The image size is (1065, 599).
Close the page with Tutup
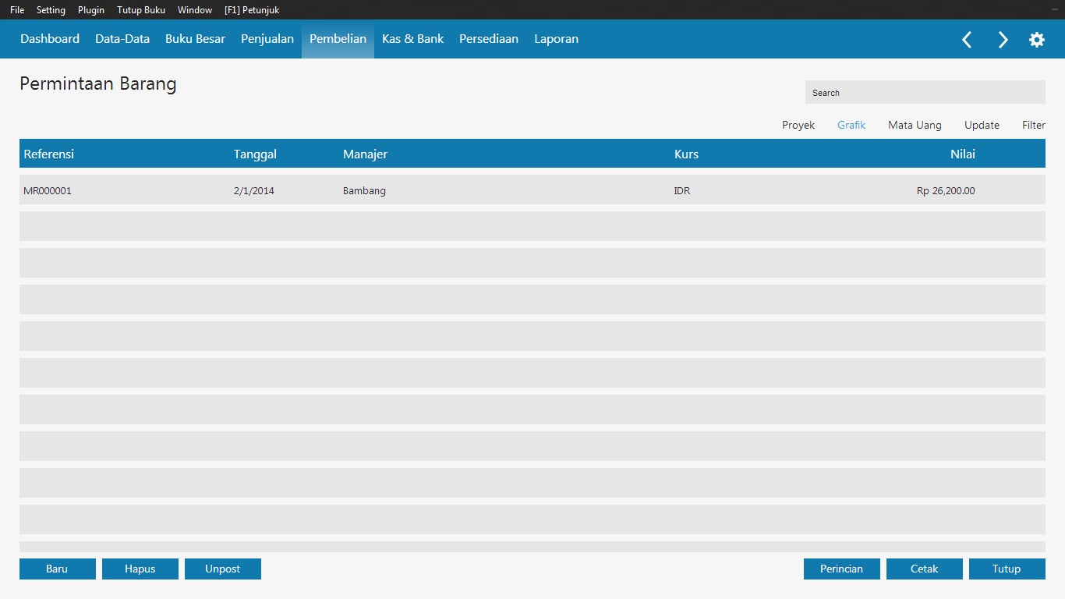pos(1007,569)
